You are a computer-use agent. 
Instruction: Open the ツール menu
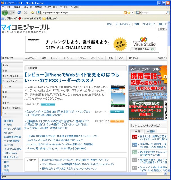click(64, 7)
